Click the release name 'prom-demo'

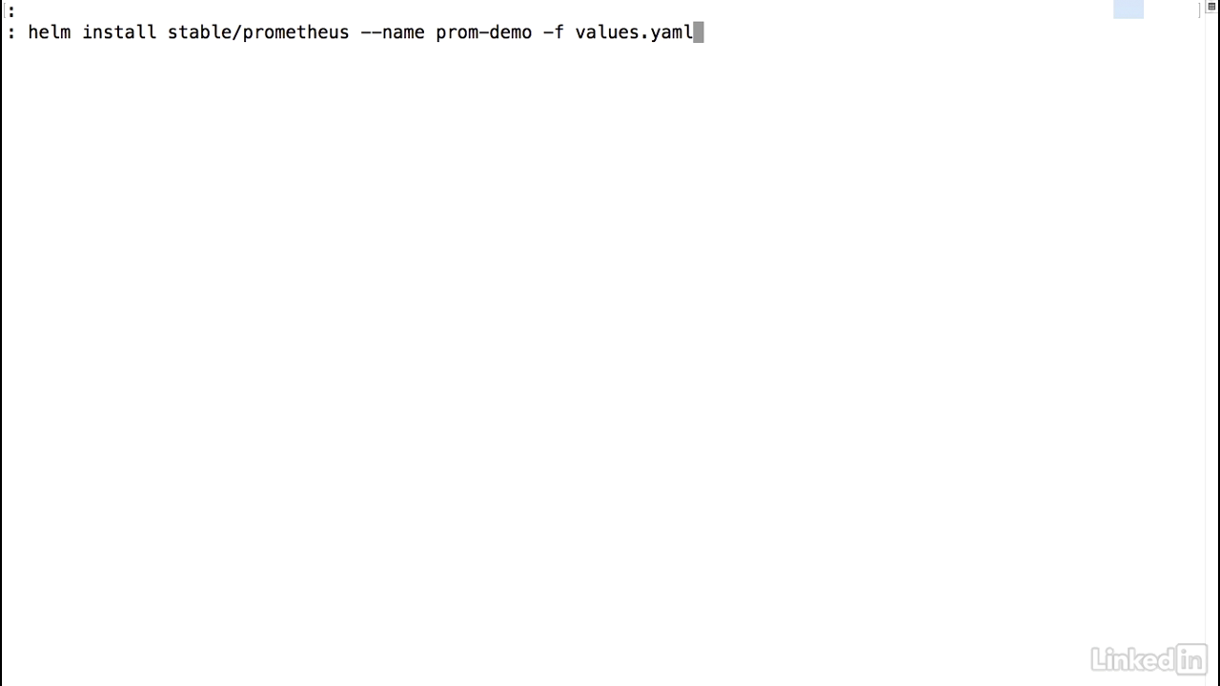484,32
